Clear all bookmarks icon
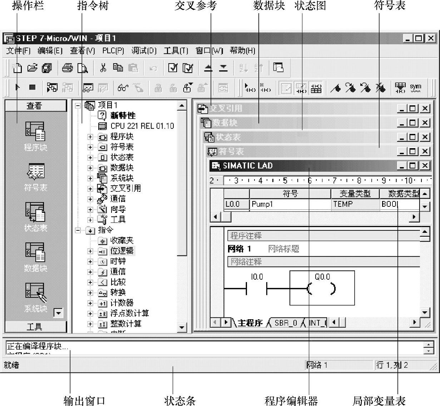Image resolution: width=440 pixels, height=406 pixels. [x=380, y=88]
